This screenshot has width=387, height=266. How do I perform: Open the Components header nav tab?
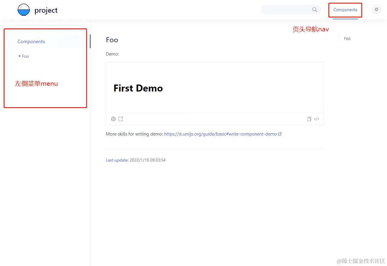click(345, 10)
